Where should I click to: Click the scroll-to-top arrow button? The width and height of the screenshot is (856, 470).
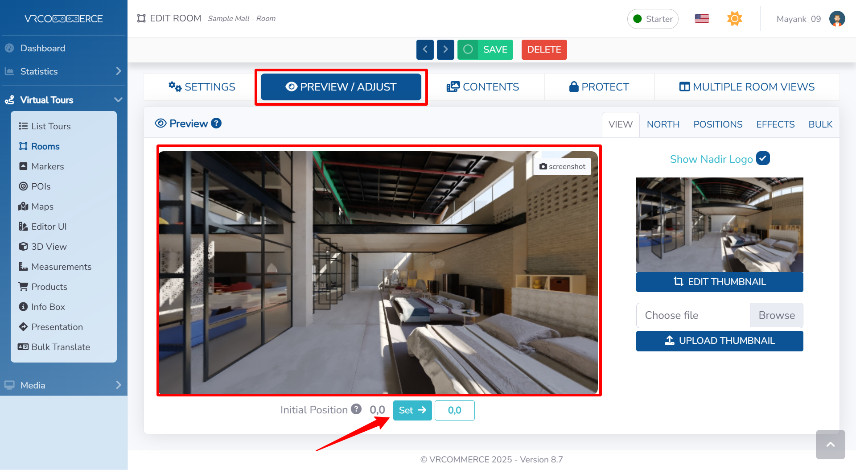[830, 445]
